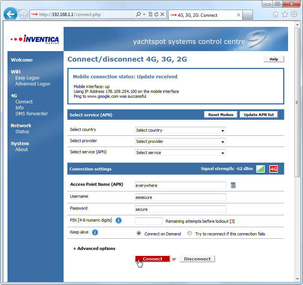
Task: Click the Reset Modem button
Action: click(221, 115)
